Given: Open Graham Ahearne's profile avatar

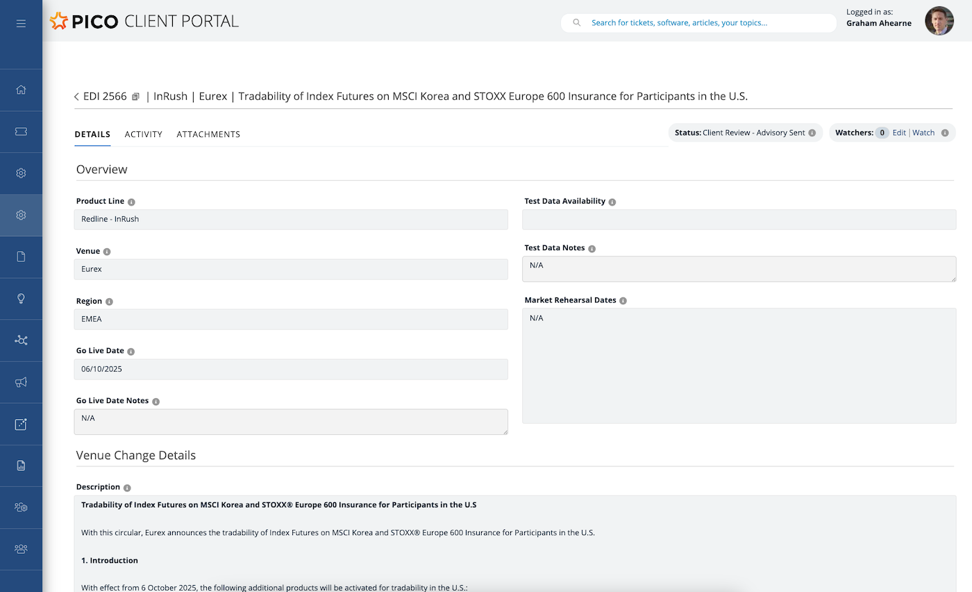Looking at the screenshot, I should pos(939,21).
